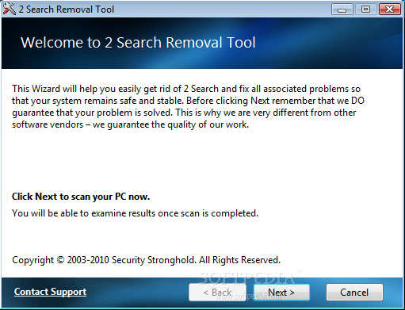Minimize the 2 Search Removal Tool window

click(342, 10)
